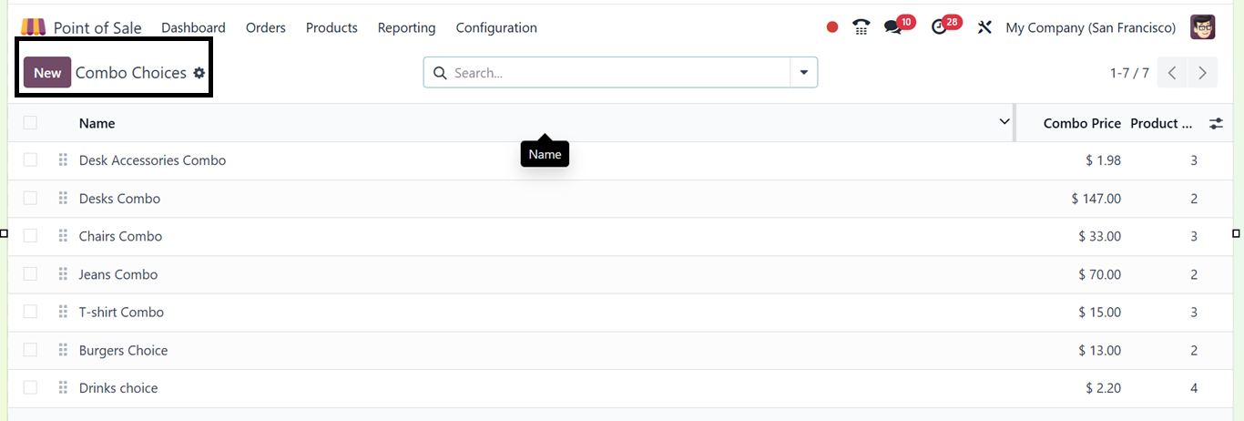Check the Desk Accessories Combo row checkbox

coord(30,160)
